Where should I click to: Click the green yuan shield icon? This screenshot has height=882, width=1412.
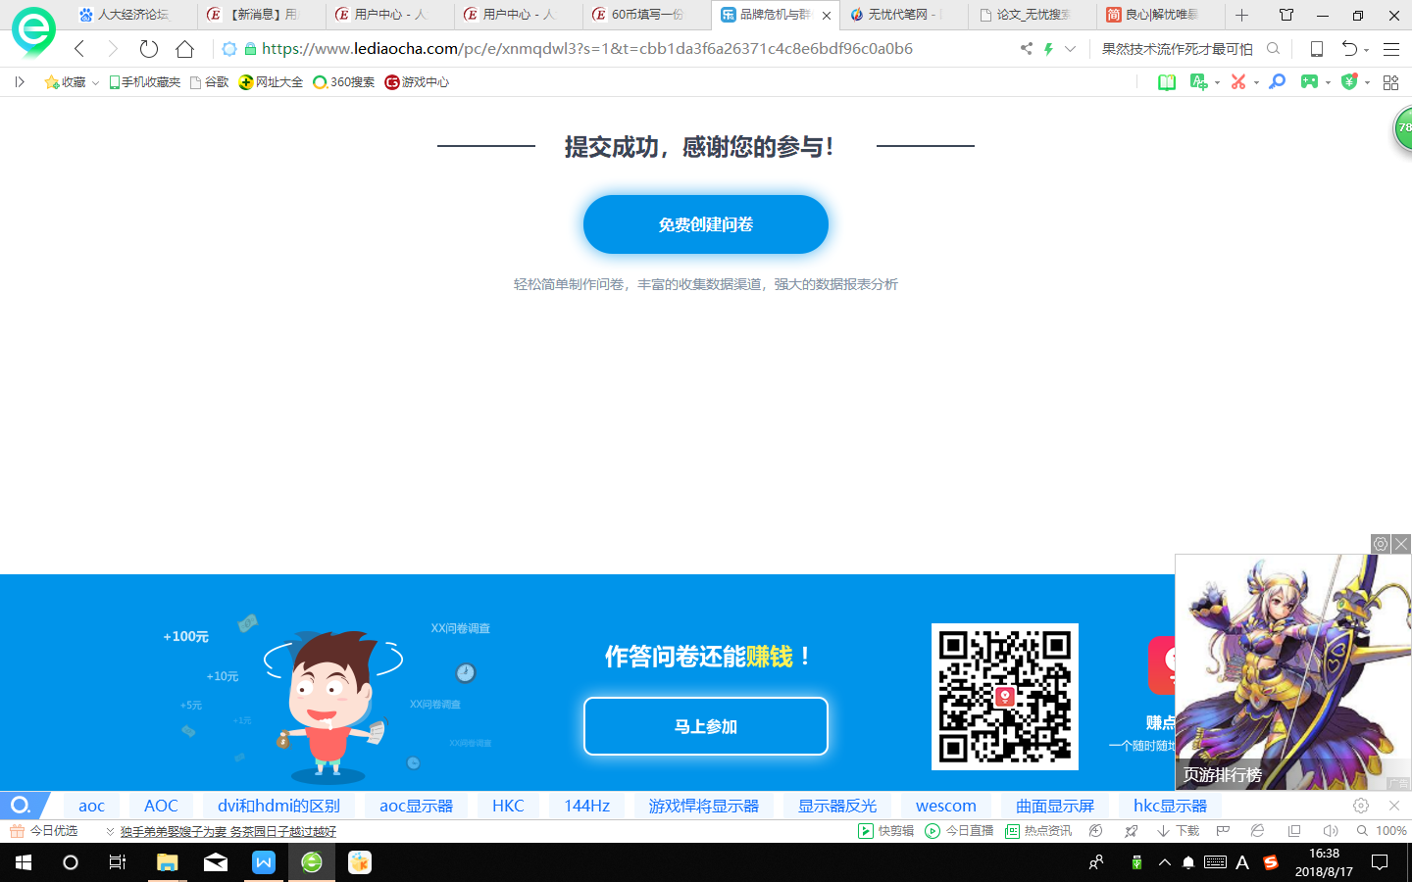[1349, 82]
